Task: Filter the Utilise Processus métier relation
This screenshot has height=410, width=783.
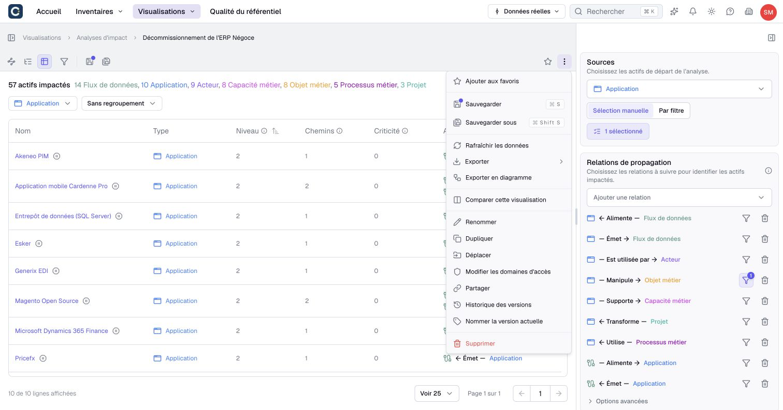Action: tap(746, 342)
